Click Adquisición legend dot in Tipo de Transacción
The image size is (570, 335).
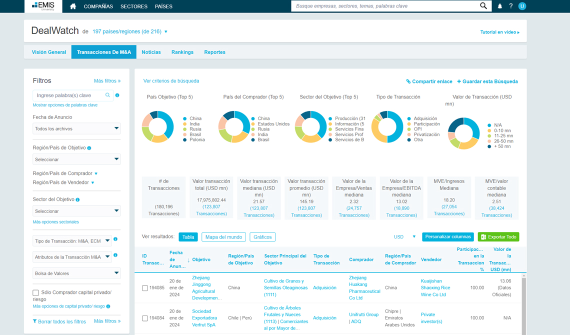tap(409, 118)
